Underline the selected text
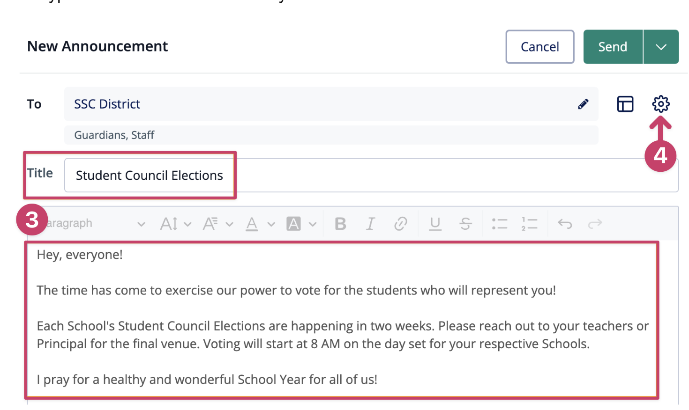The image size is (689, 410). 435,224
